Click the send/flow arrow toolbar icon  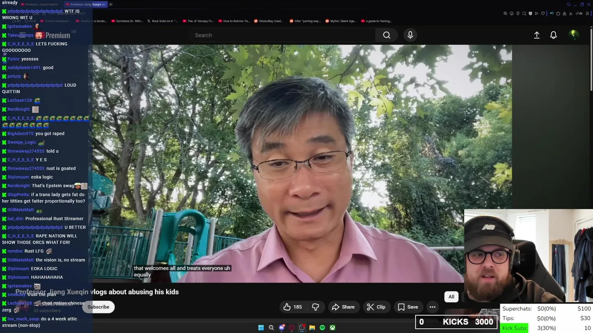[536, 13]
